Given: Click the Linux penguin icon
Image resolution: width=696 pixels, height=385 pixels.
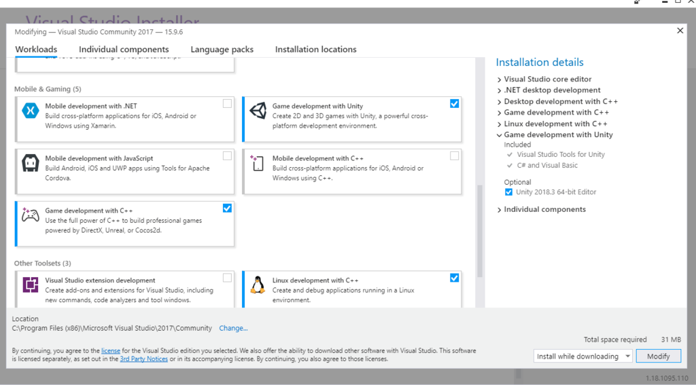Looking at the screenshot, I should [258, 285].
